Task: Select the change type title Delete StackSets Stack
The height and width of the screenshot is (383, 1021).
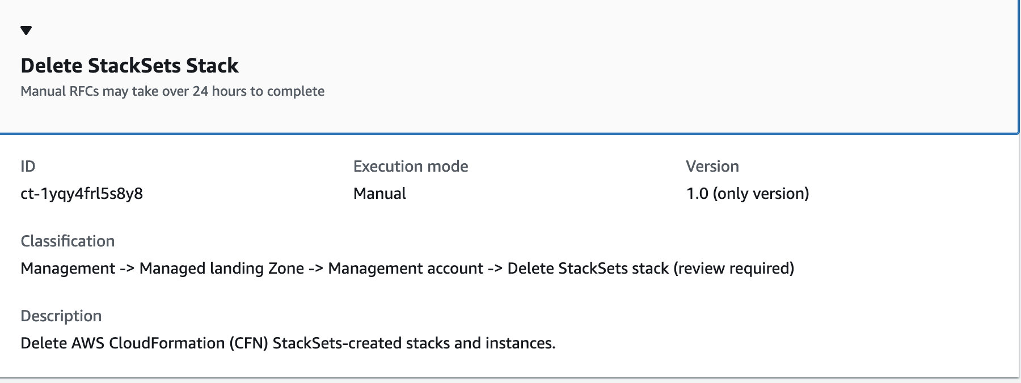Action: pos(129,66)
